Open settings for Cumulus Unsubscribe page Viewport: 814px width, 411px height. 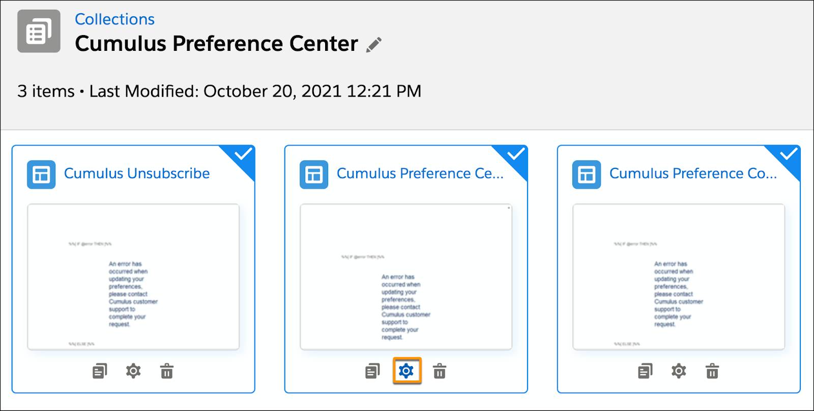pyautogui.click(x=134, y=371)
